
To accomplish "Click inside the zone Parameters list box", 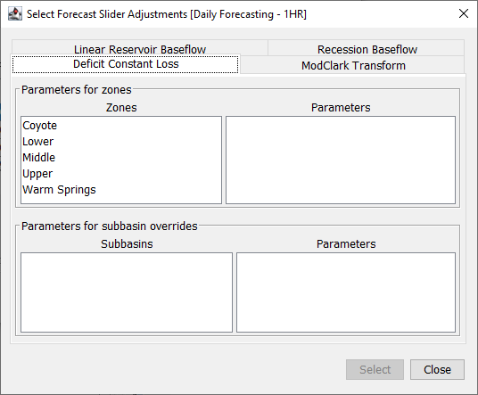I will click(x=341, y=160).
